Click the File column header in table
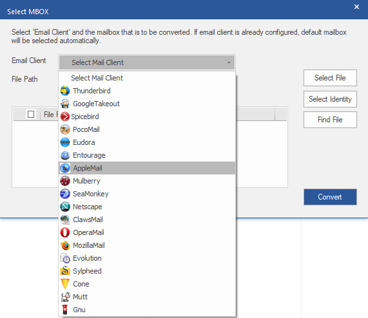 [x=50, y=115]
